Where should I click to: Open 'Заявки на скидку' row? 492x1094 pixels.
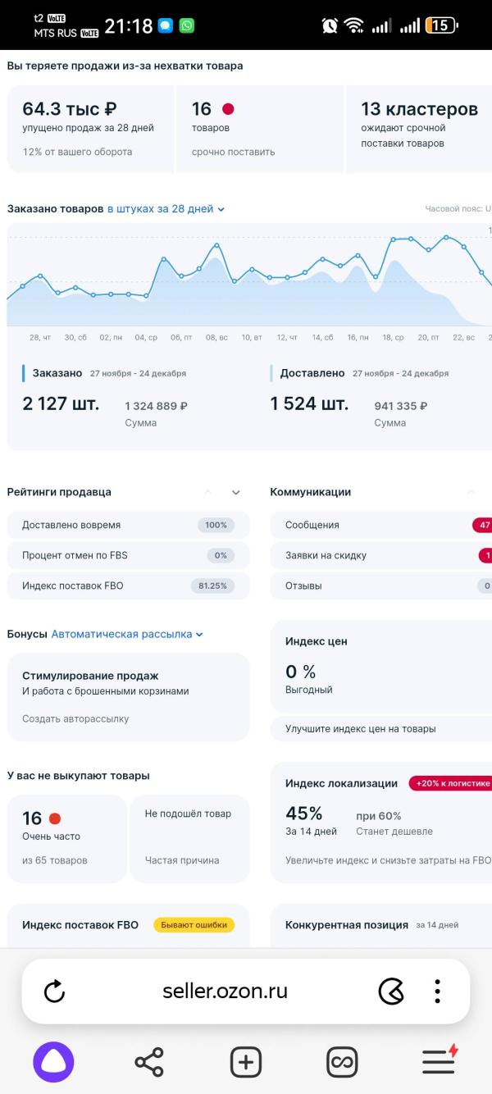(x=381, y=555)
